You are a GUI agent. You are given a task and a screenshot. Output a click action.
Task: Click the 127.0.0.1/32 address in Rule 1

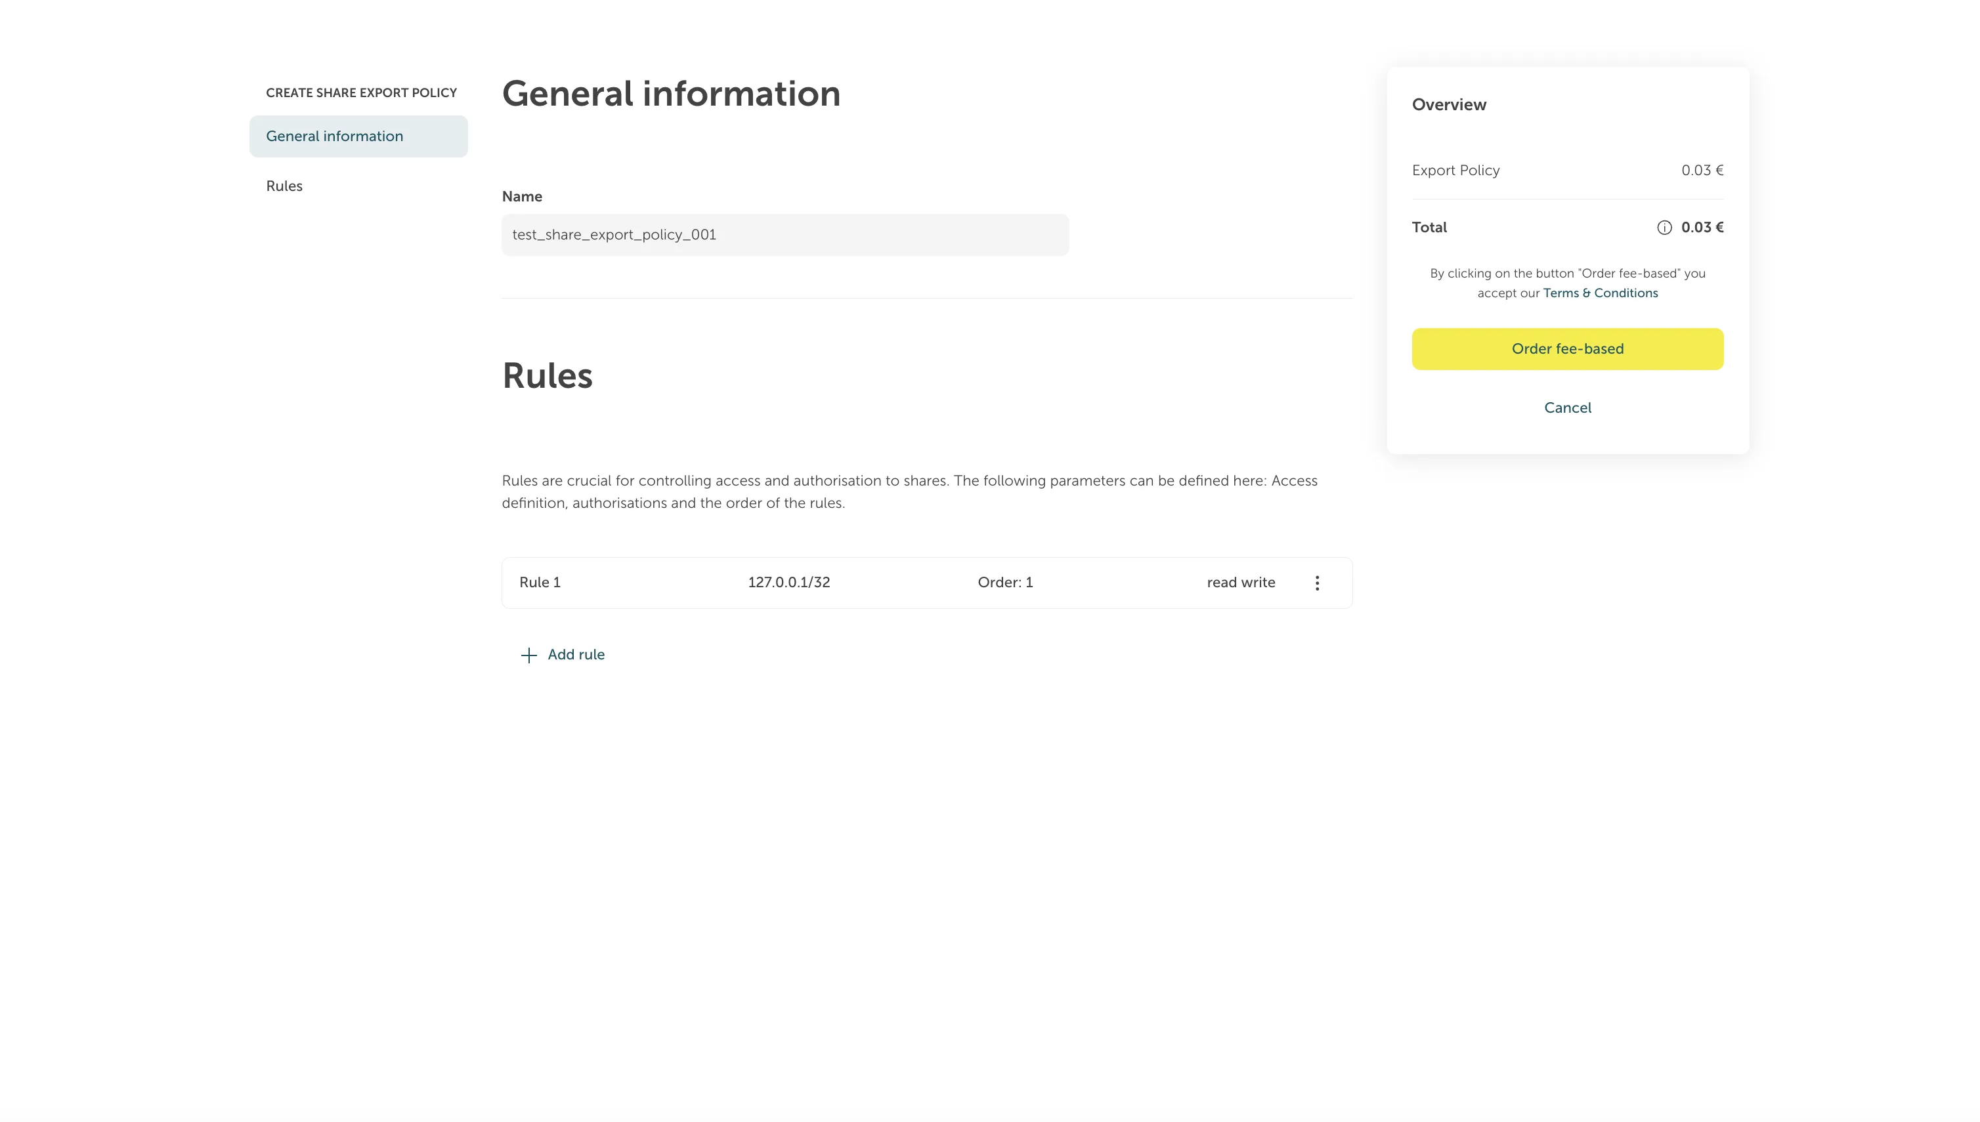[x=788, y=583]
